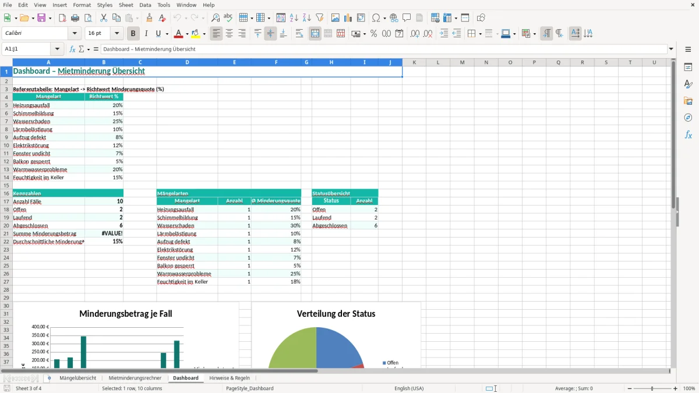This screenshot has height=393, width=699.
Task: Insert an image using the toolbar icon
Action: point(336,18)
